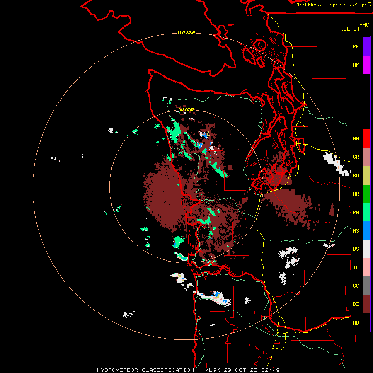Click the 'ND' legend label
Screen dimensions: 373x373
(356, 323)
